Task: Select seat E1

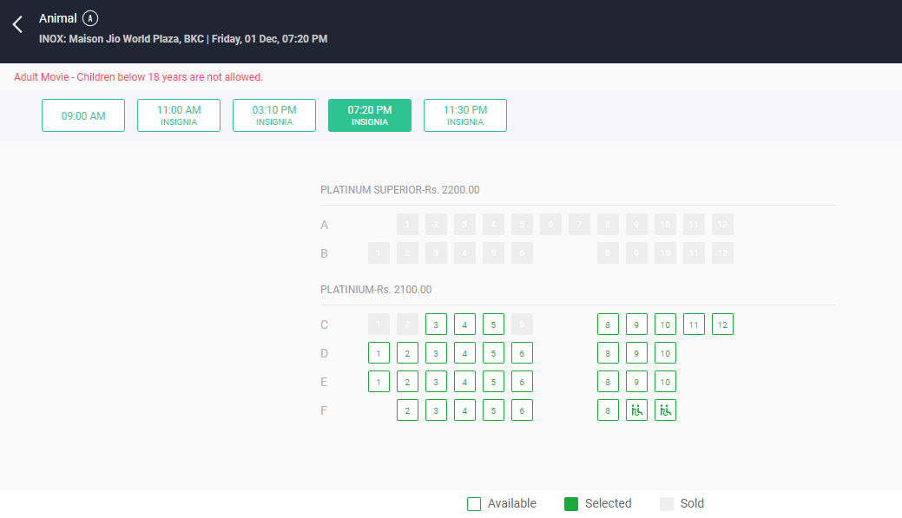Action: (379, 381)
